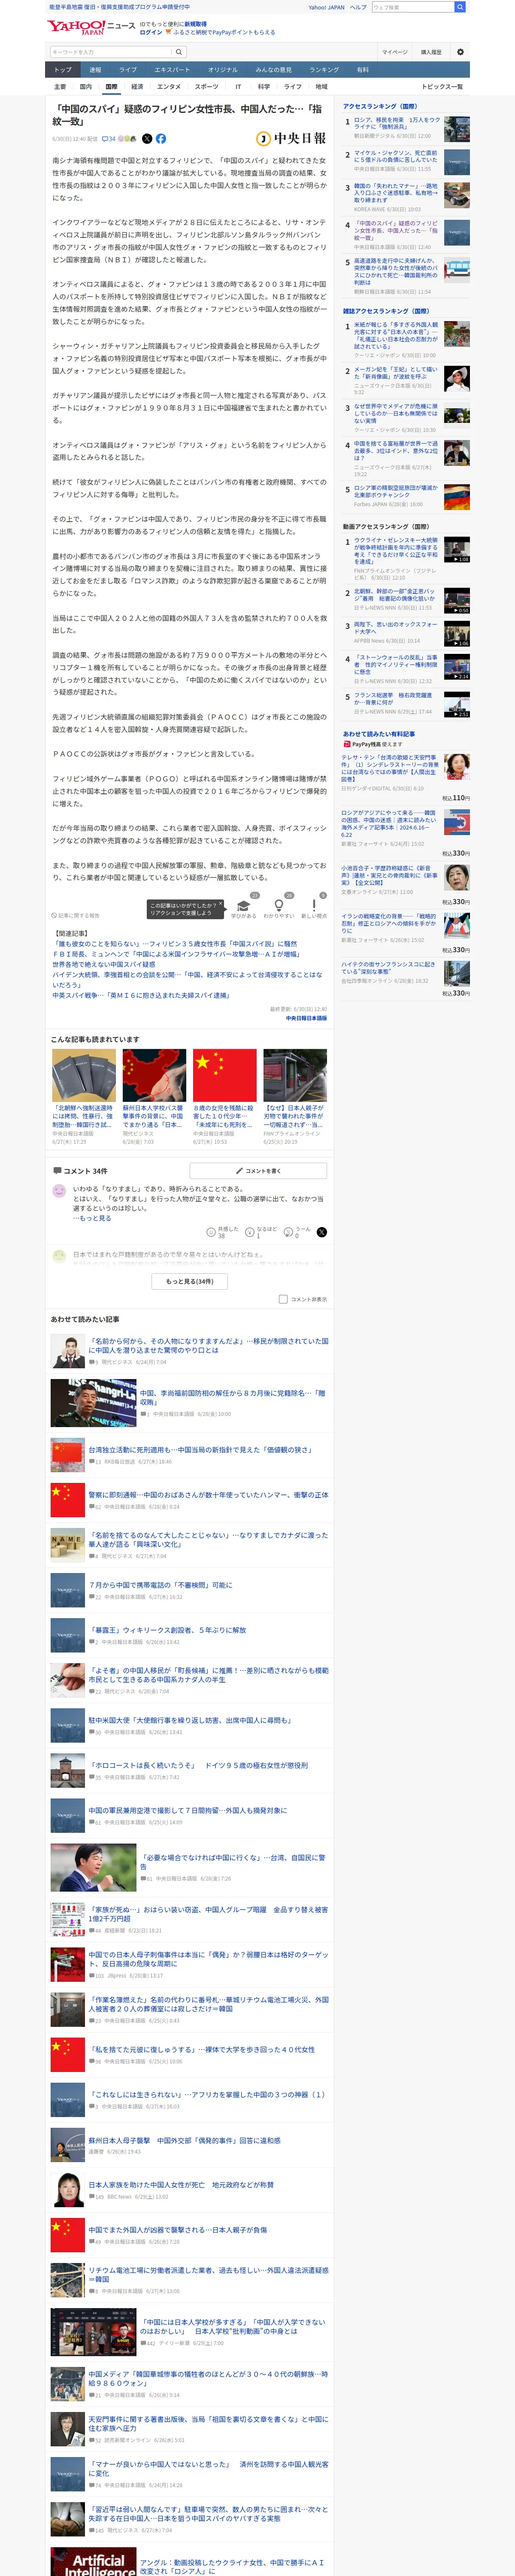This screenshot has height=2576, width=515.
Task: Click the ログイン link in header
Action: click(151, 32)
